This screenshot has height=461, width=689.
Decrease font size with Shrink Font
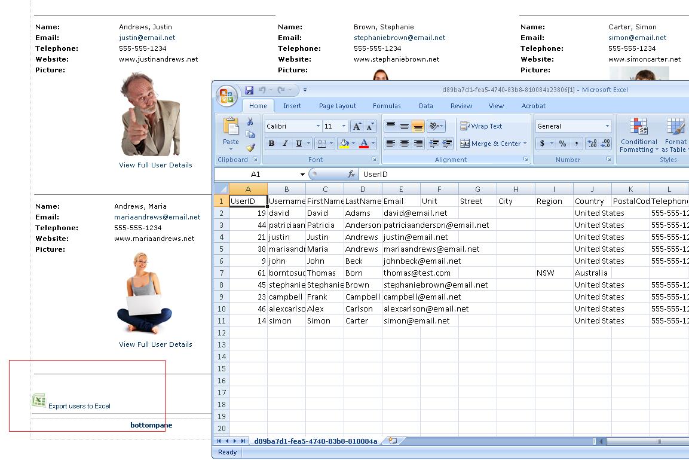tap(370, 127)
